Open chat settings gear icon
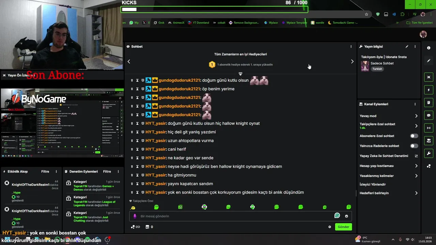Screen dimensions: 436x245 pos(329,227)
